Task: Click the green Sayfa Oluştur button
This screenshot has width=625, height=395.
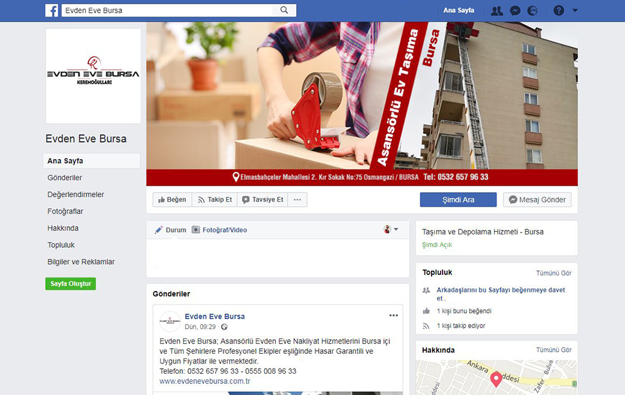Action: 71,284
